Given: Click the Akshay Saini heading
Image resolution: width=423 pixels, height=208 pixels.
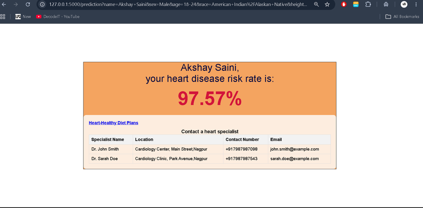Looking at the screenshot, I should 209,67.
